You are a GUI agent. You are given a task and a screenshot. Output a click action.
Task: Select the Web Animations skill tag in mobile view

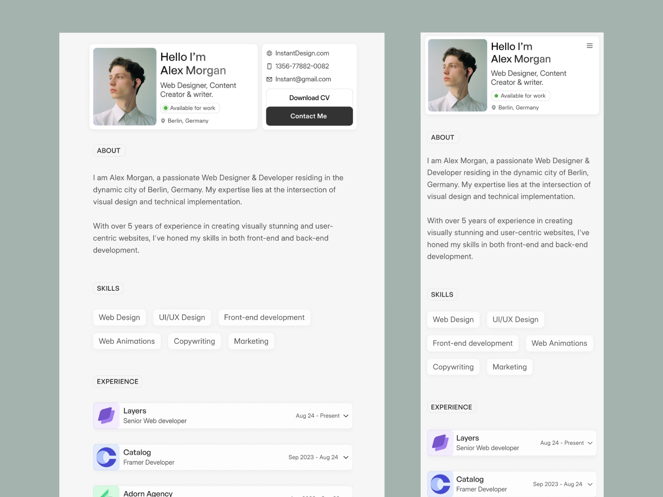coord(559,343)
